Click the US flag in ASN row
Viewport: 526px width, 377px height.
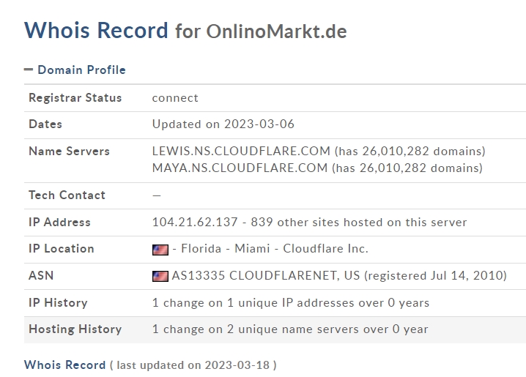160,276
